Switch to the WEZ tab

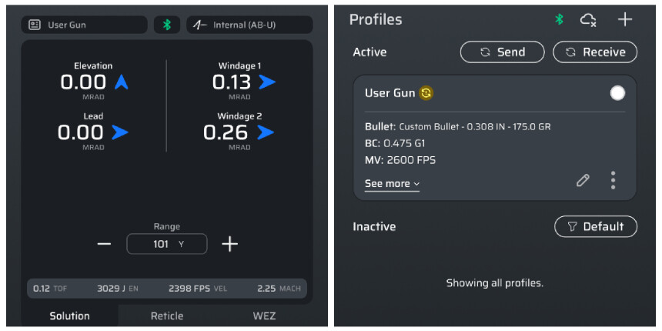tap(264, 316)
